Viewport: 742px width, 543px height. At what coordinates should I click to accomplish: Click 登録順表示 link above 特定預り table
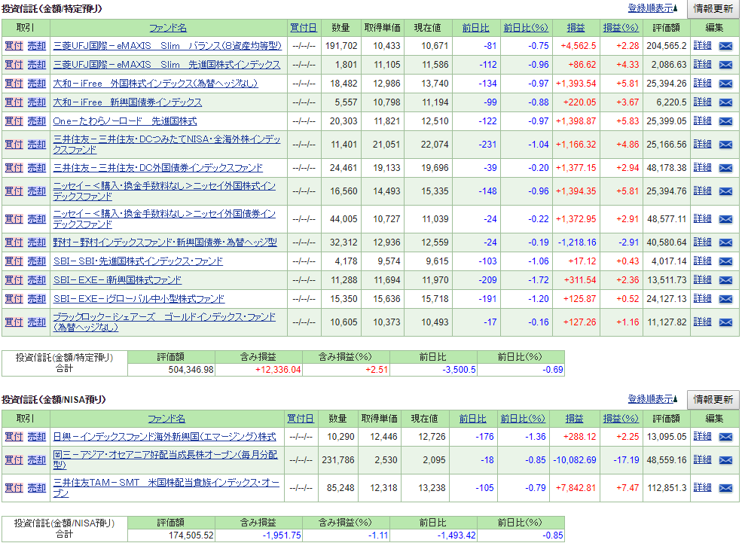[x=651, y=8]
